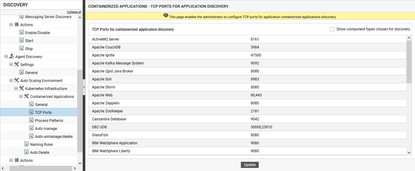Collapse the Auto Scaling Environment node
Viewport: 415px width, 171px height.
tap(11, 80)
